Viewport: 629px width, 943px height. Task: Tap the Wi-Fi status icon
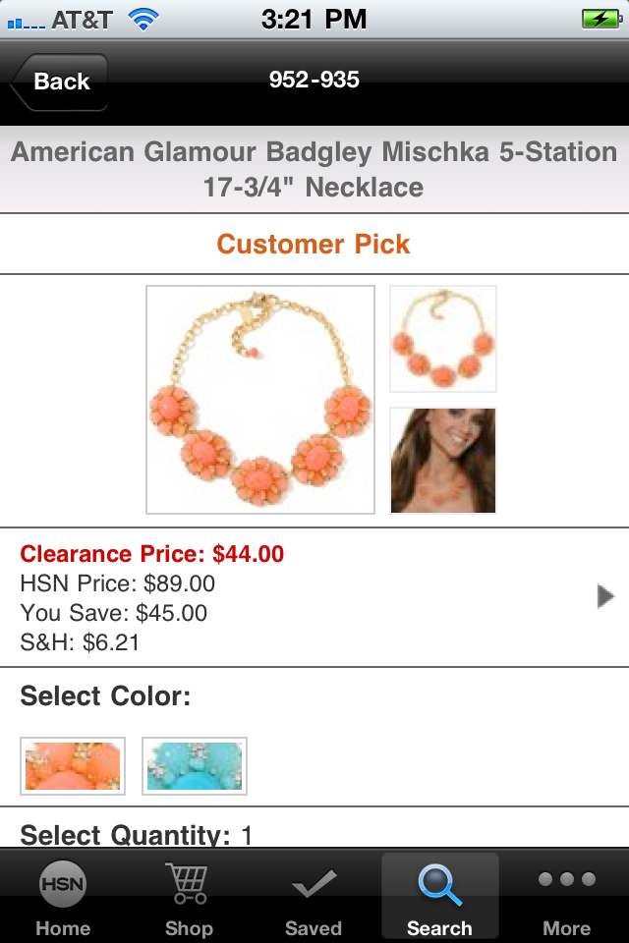[143, 20]
